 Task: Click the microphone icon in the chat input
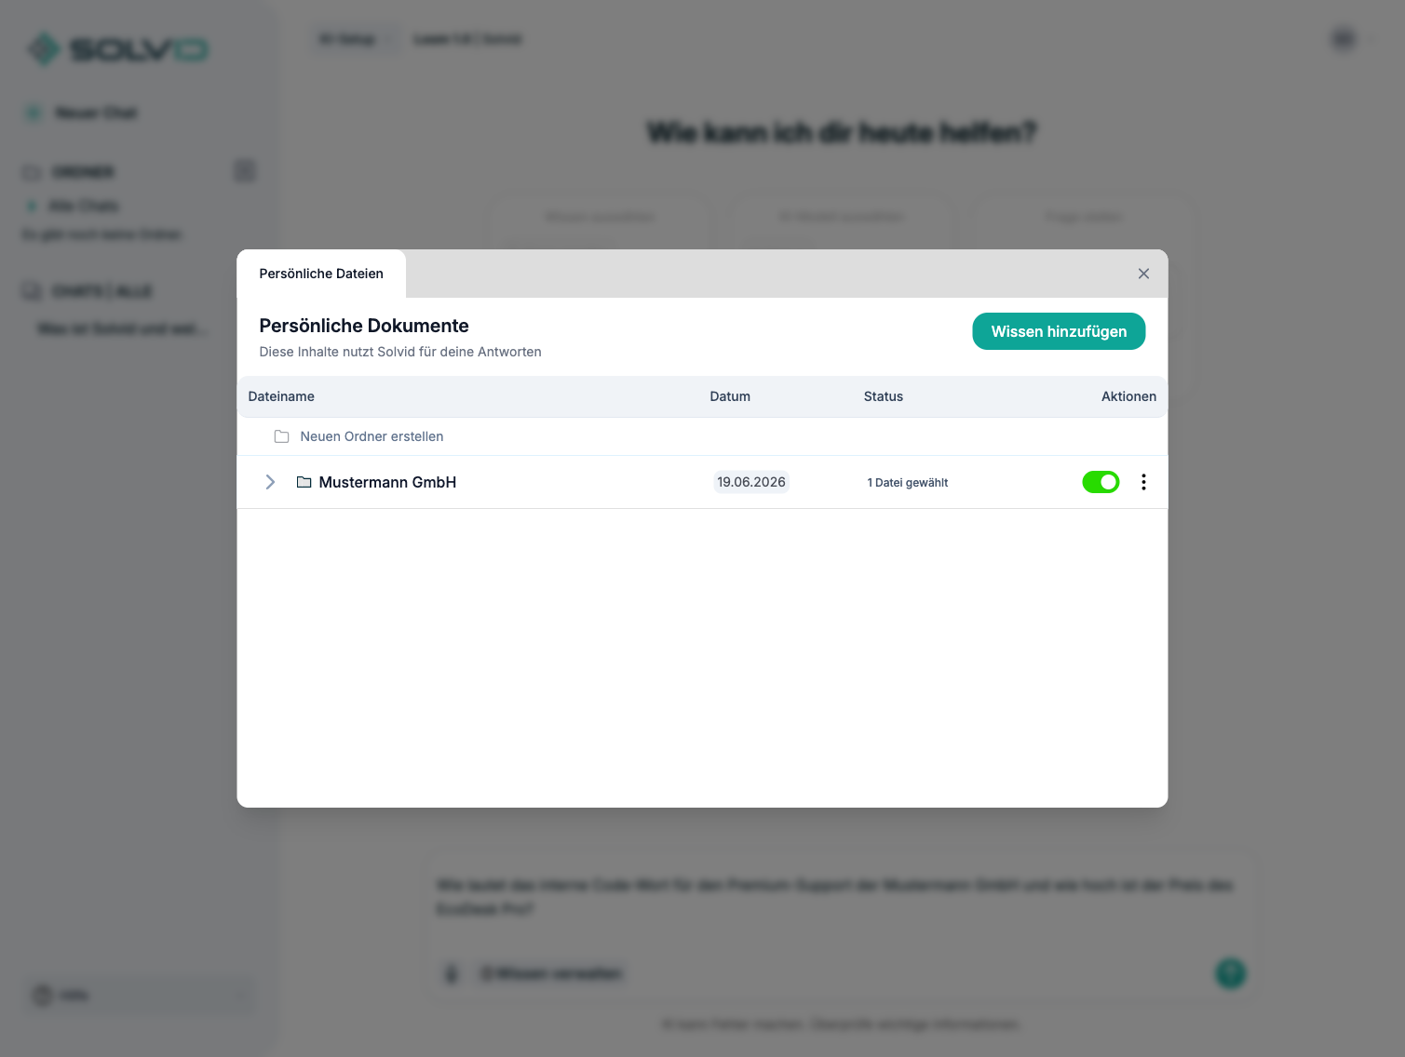pos(452,973)
